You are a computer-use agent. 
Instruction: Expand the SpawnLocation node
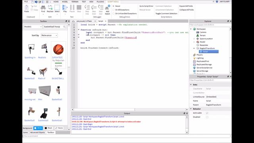(194, 39)
